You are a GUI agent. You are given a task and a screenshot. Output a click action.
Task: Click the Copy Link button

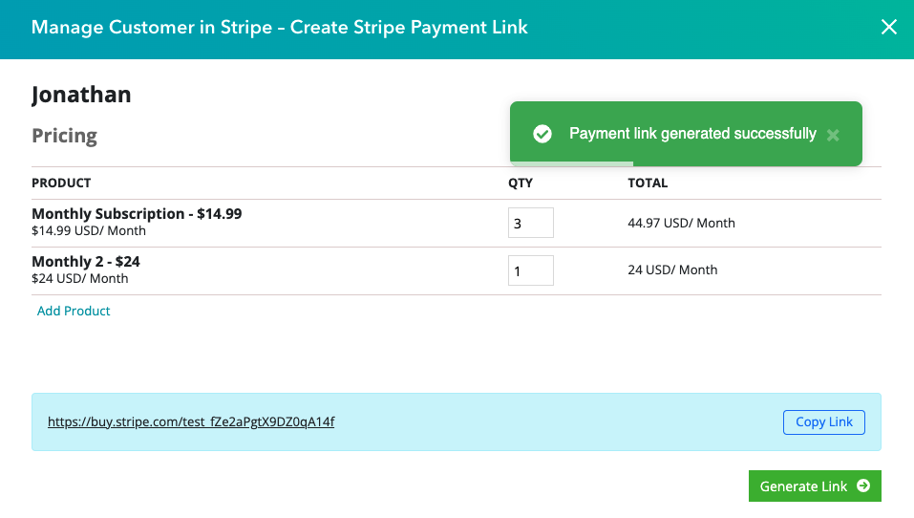click(x=823, y=421)
